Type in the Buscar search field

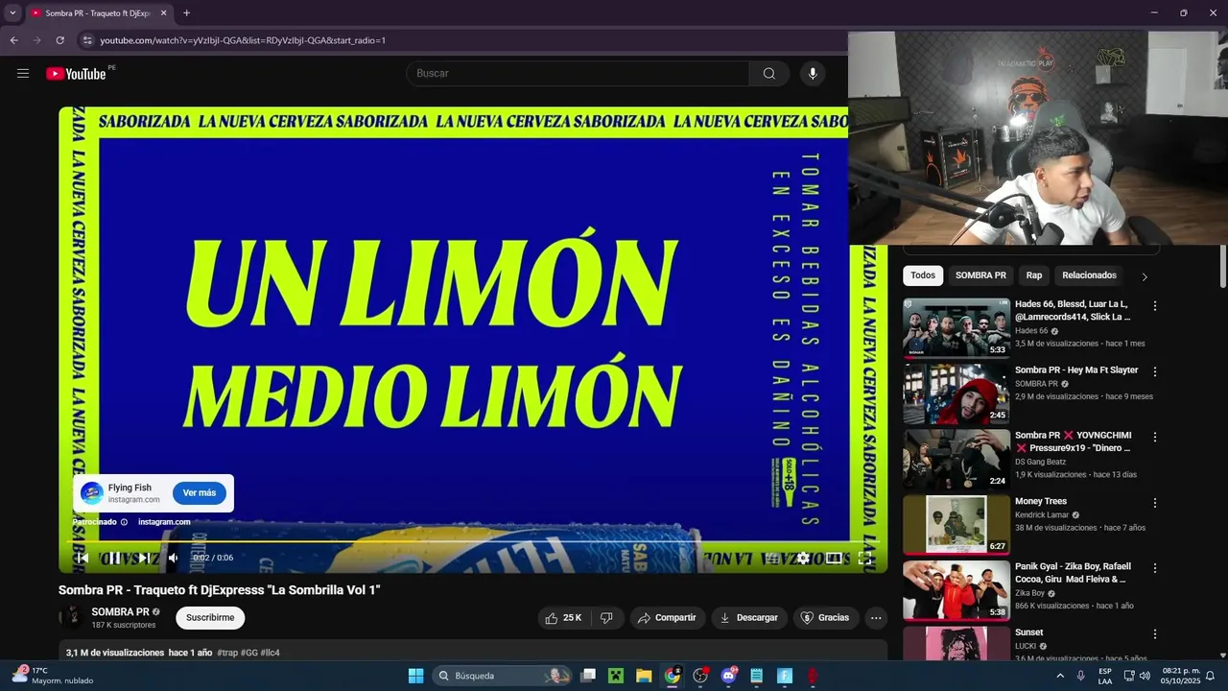(578, 74)
